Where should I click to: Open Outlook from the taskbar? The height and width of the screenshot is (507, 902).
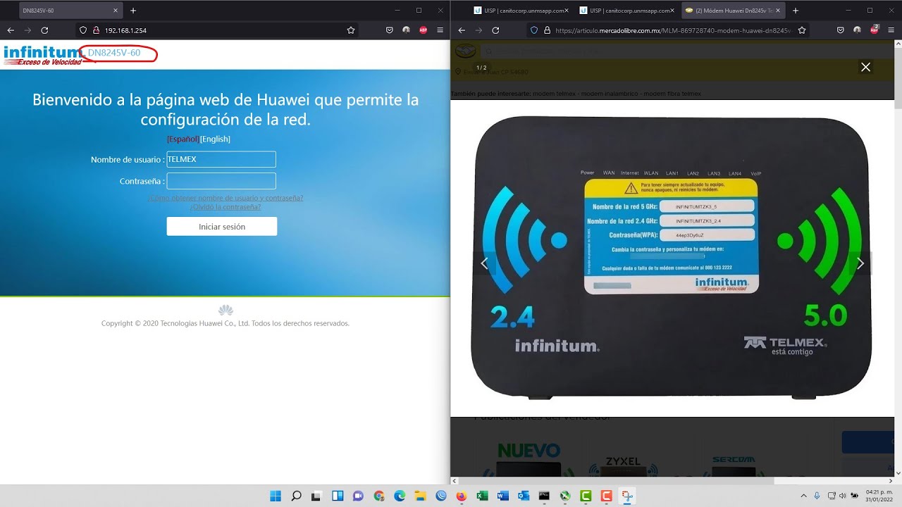[x=523, y=496]
